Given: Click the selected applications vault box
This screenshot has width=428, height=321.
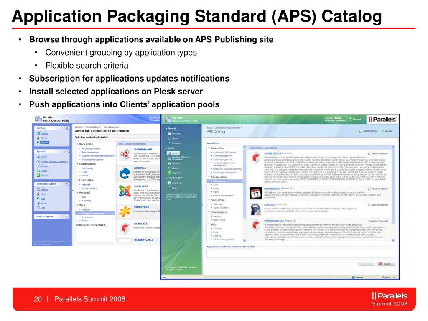Looking at the screenshot, I should point(301,253).
